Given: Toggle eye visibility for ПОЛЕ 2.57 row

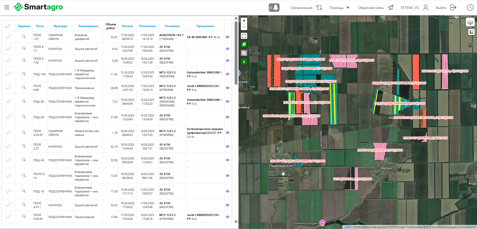Looking at the screenshot, I should click(227, 147).
